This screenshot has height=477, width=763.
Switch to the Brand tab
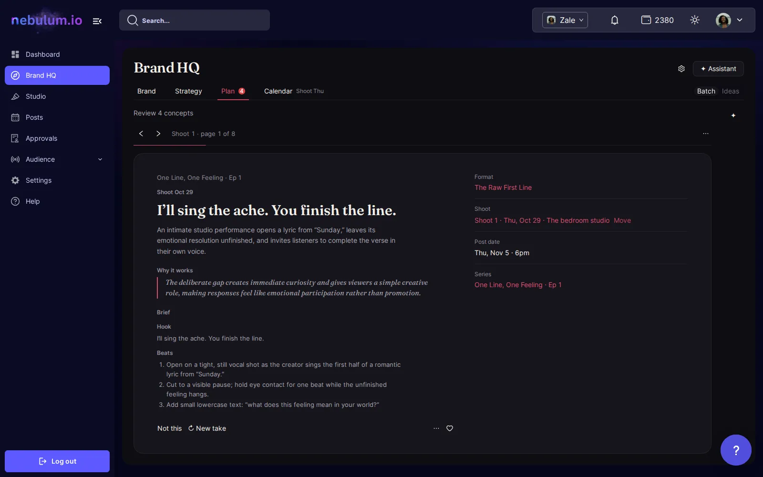[146, 91]
